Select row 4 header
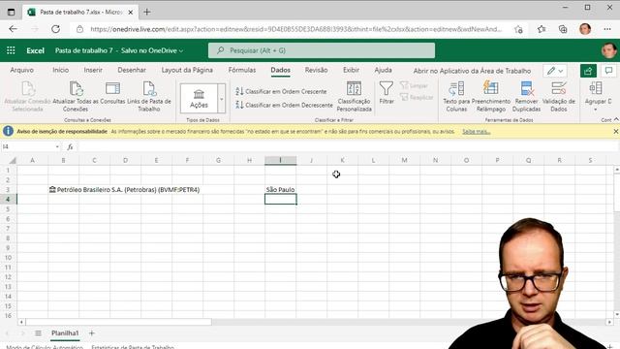 coord(8,200)
